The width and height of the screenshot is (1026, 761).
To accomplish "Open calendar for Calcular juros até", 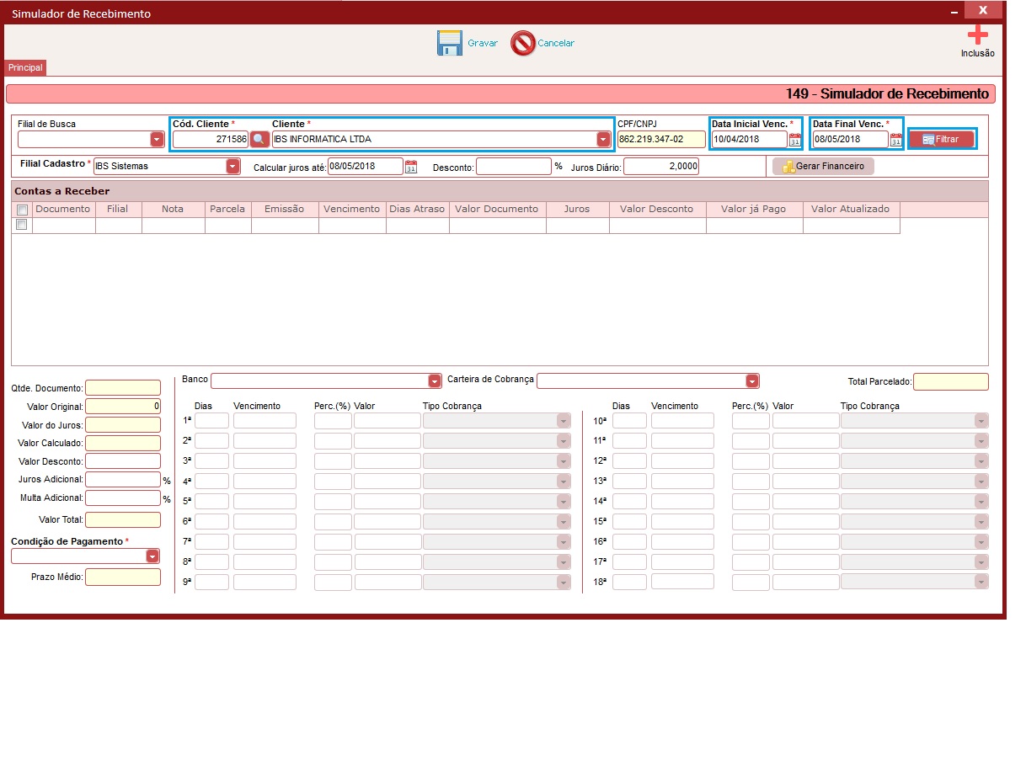I will click(410, 167).
